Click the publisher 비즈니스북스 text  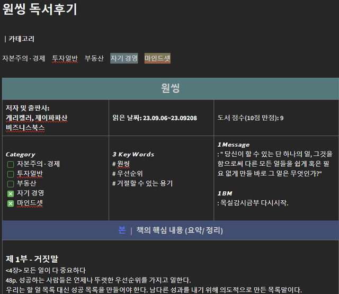click(x=25, y=128)
